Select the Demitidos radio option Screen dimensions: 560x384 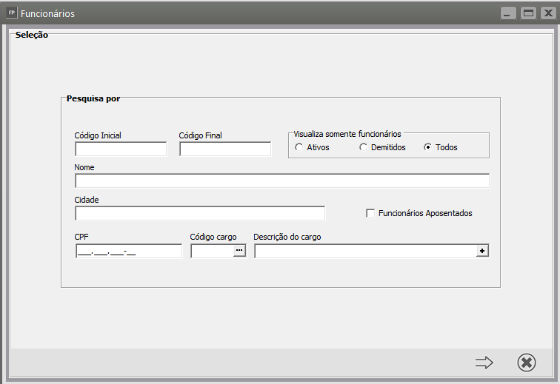(363, 147)
